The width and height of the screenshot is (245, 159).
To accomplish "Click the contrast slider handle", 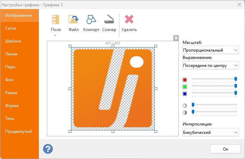I will pos(193,112).
